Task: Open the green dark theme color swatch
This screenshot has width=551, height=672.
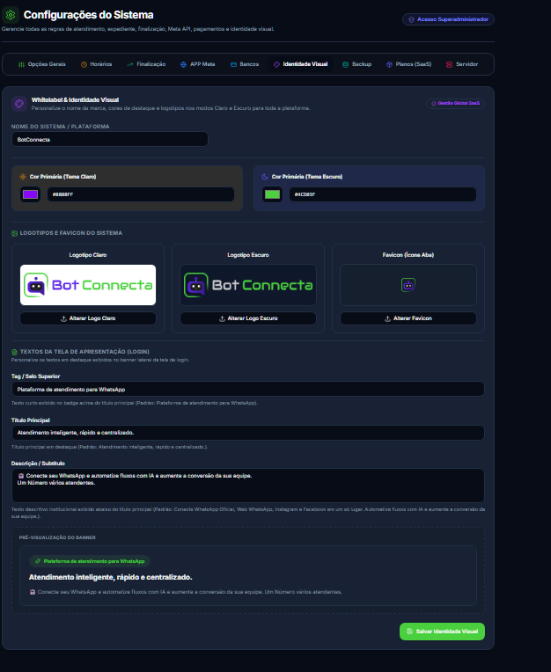Action: (272, 194)
